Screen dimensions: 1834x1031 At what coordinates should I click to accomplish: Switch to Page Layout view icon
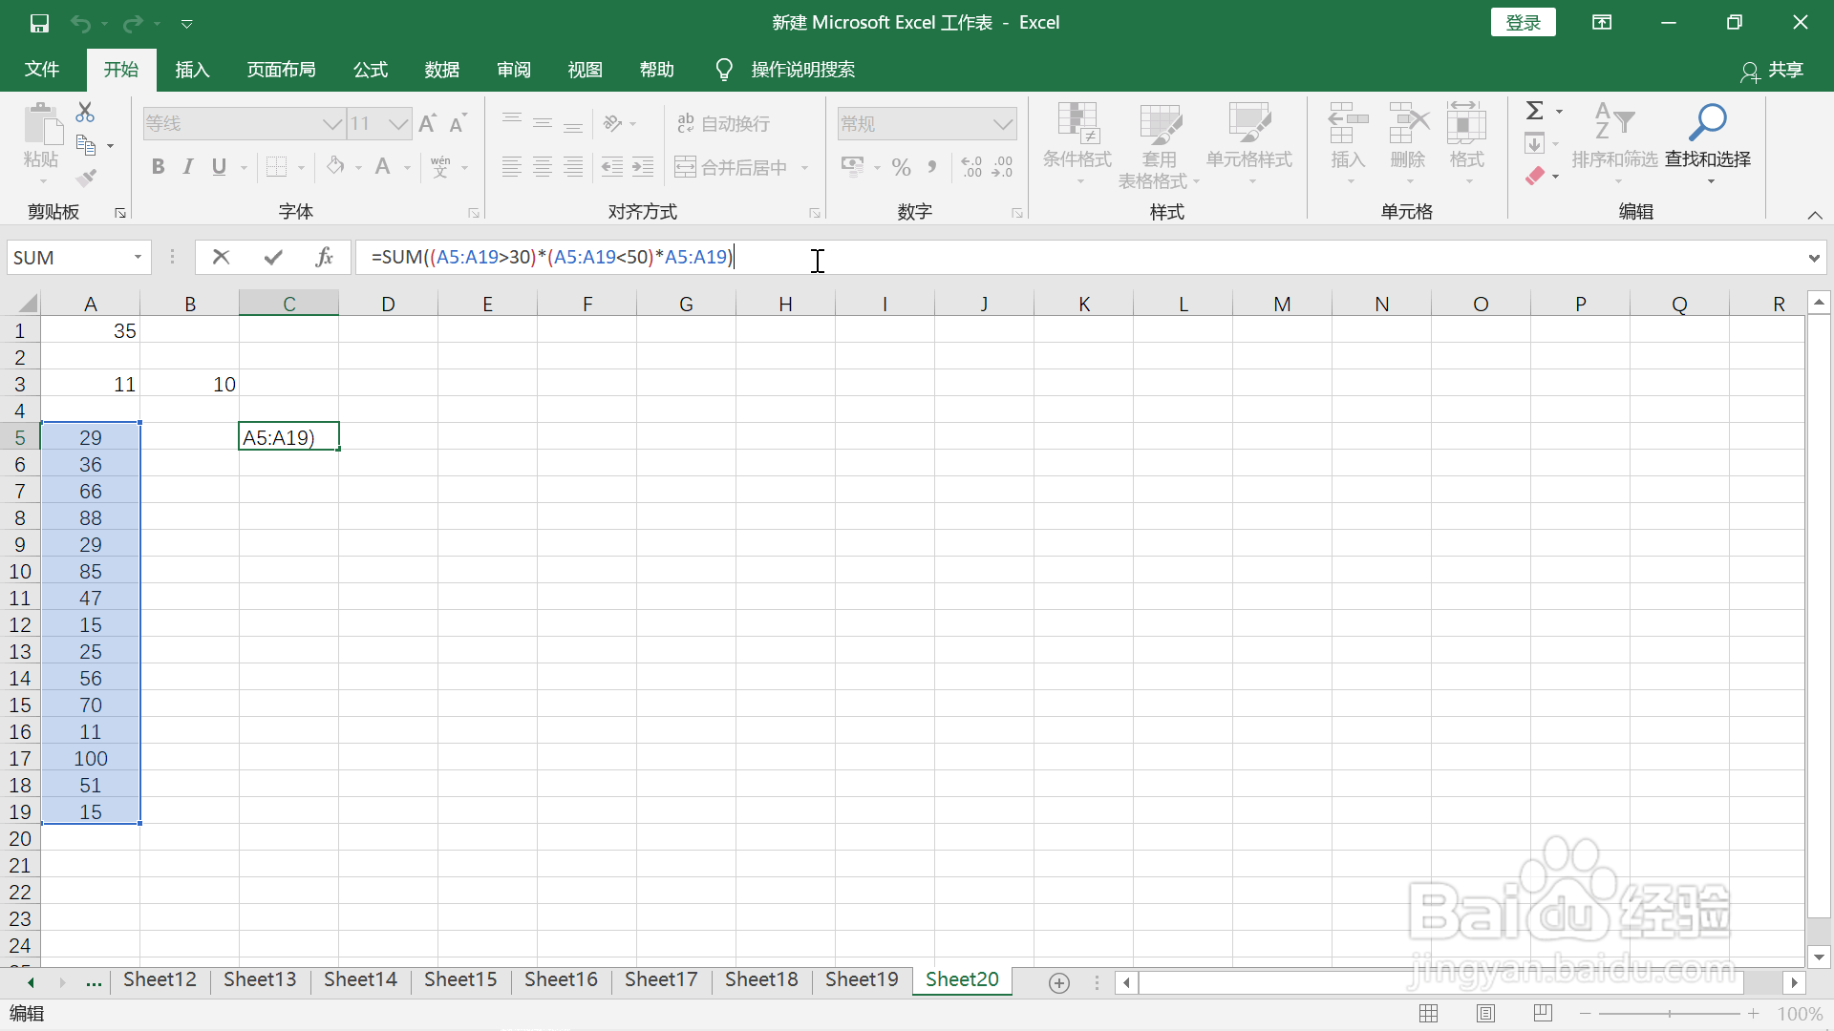[x=1485, y=1014]
